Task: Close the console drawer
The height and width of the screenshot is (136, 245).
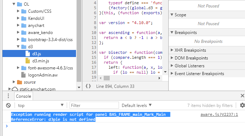Action: pos(243,96)
